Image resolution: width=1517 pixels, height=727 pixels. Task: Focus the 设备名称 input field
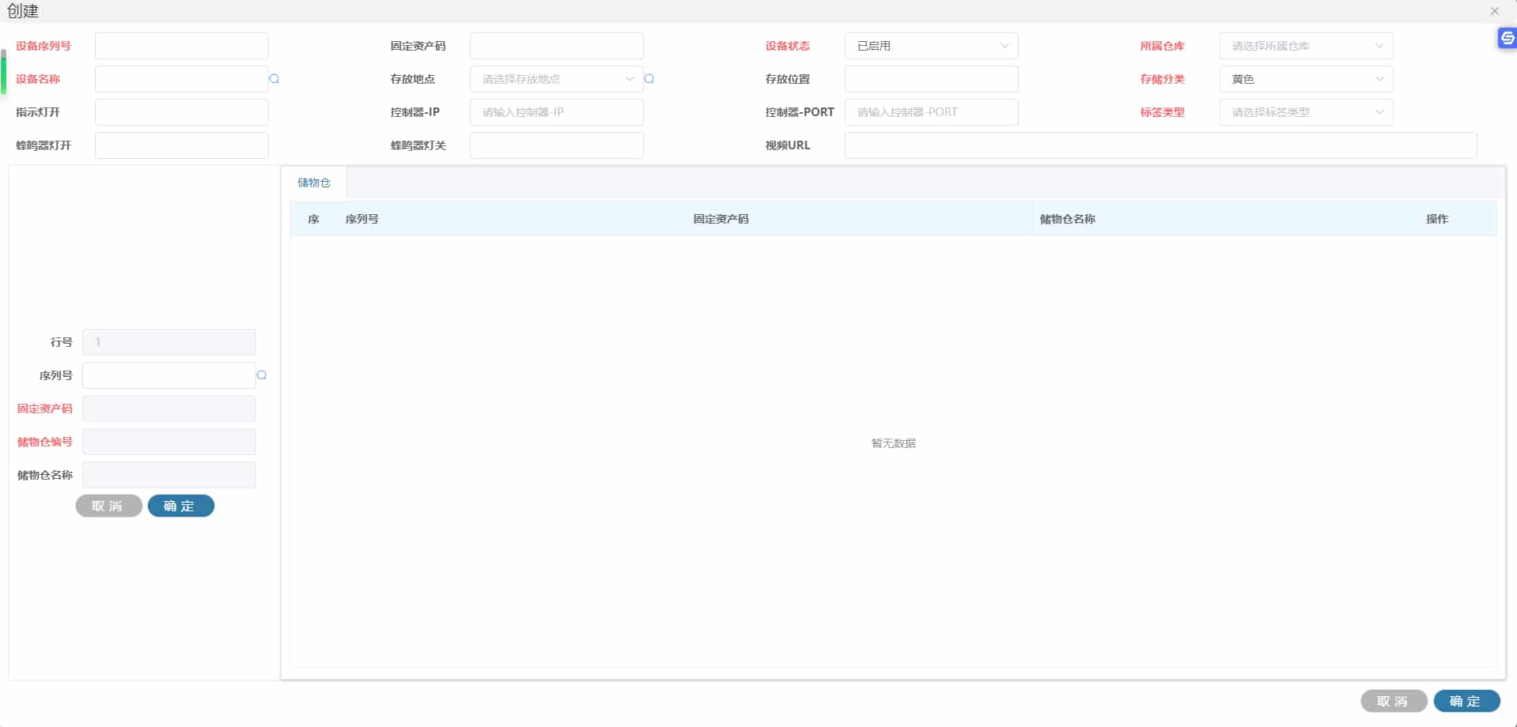coord(181,79)
